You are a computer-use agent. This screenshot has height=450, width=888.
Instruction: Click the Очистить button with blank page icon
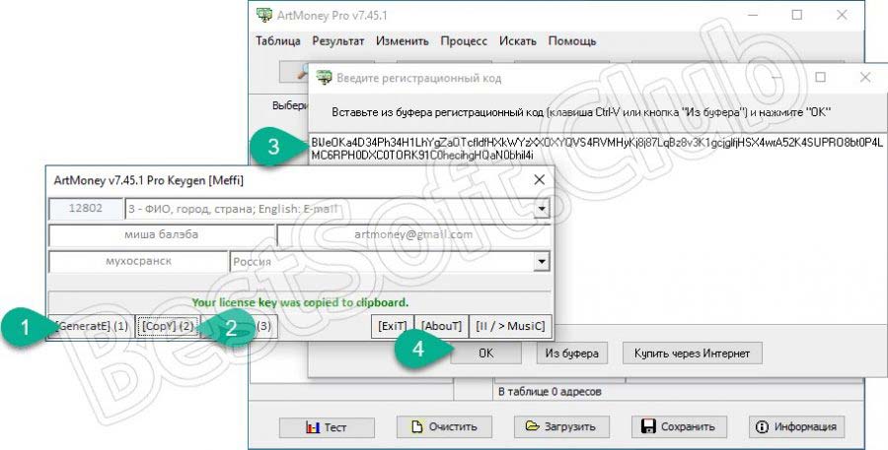click(x=444, y=426)
